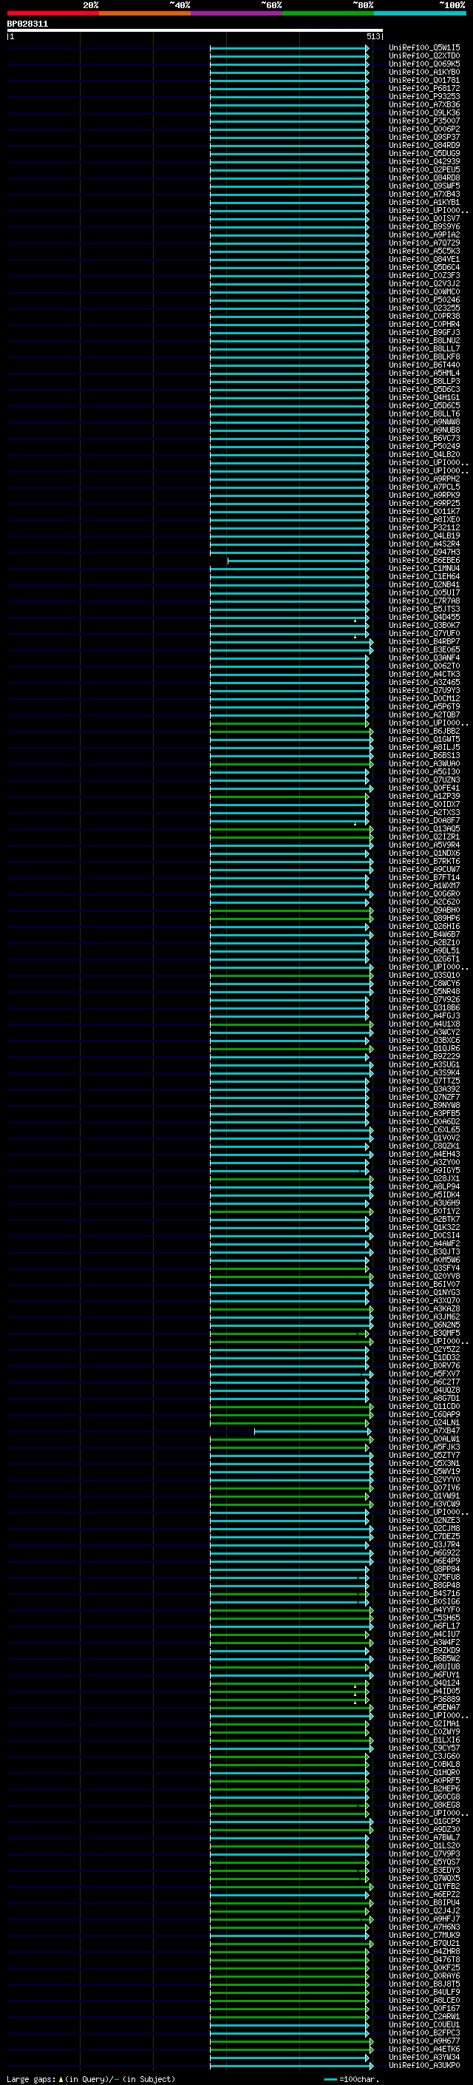Open hit UniRef100_P68172
Image resolution: width=473 pixels, height=2085 pixels.
tap(424, 88)
